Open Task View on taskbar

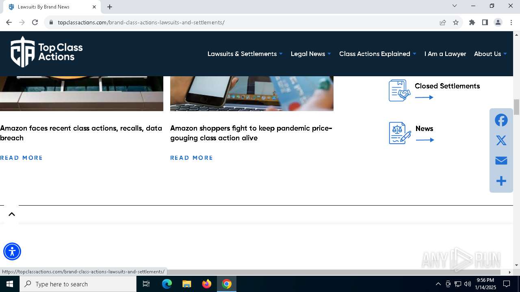146,284
